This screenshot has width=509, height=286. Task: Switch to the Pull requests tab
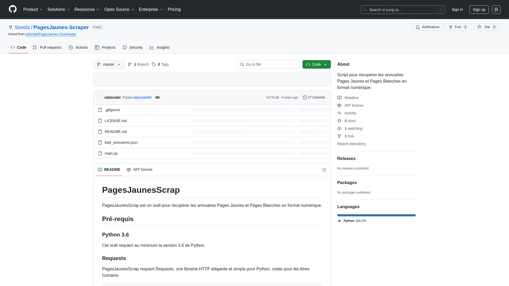point(47,47)
